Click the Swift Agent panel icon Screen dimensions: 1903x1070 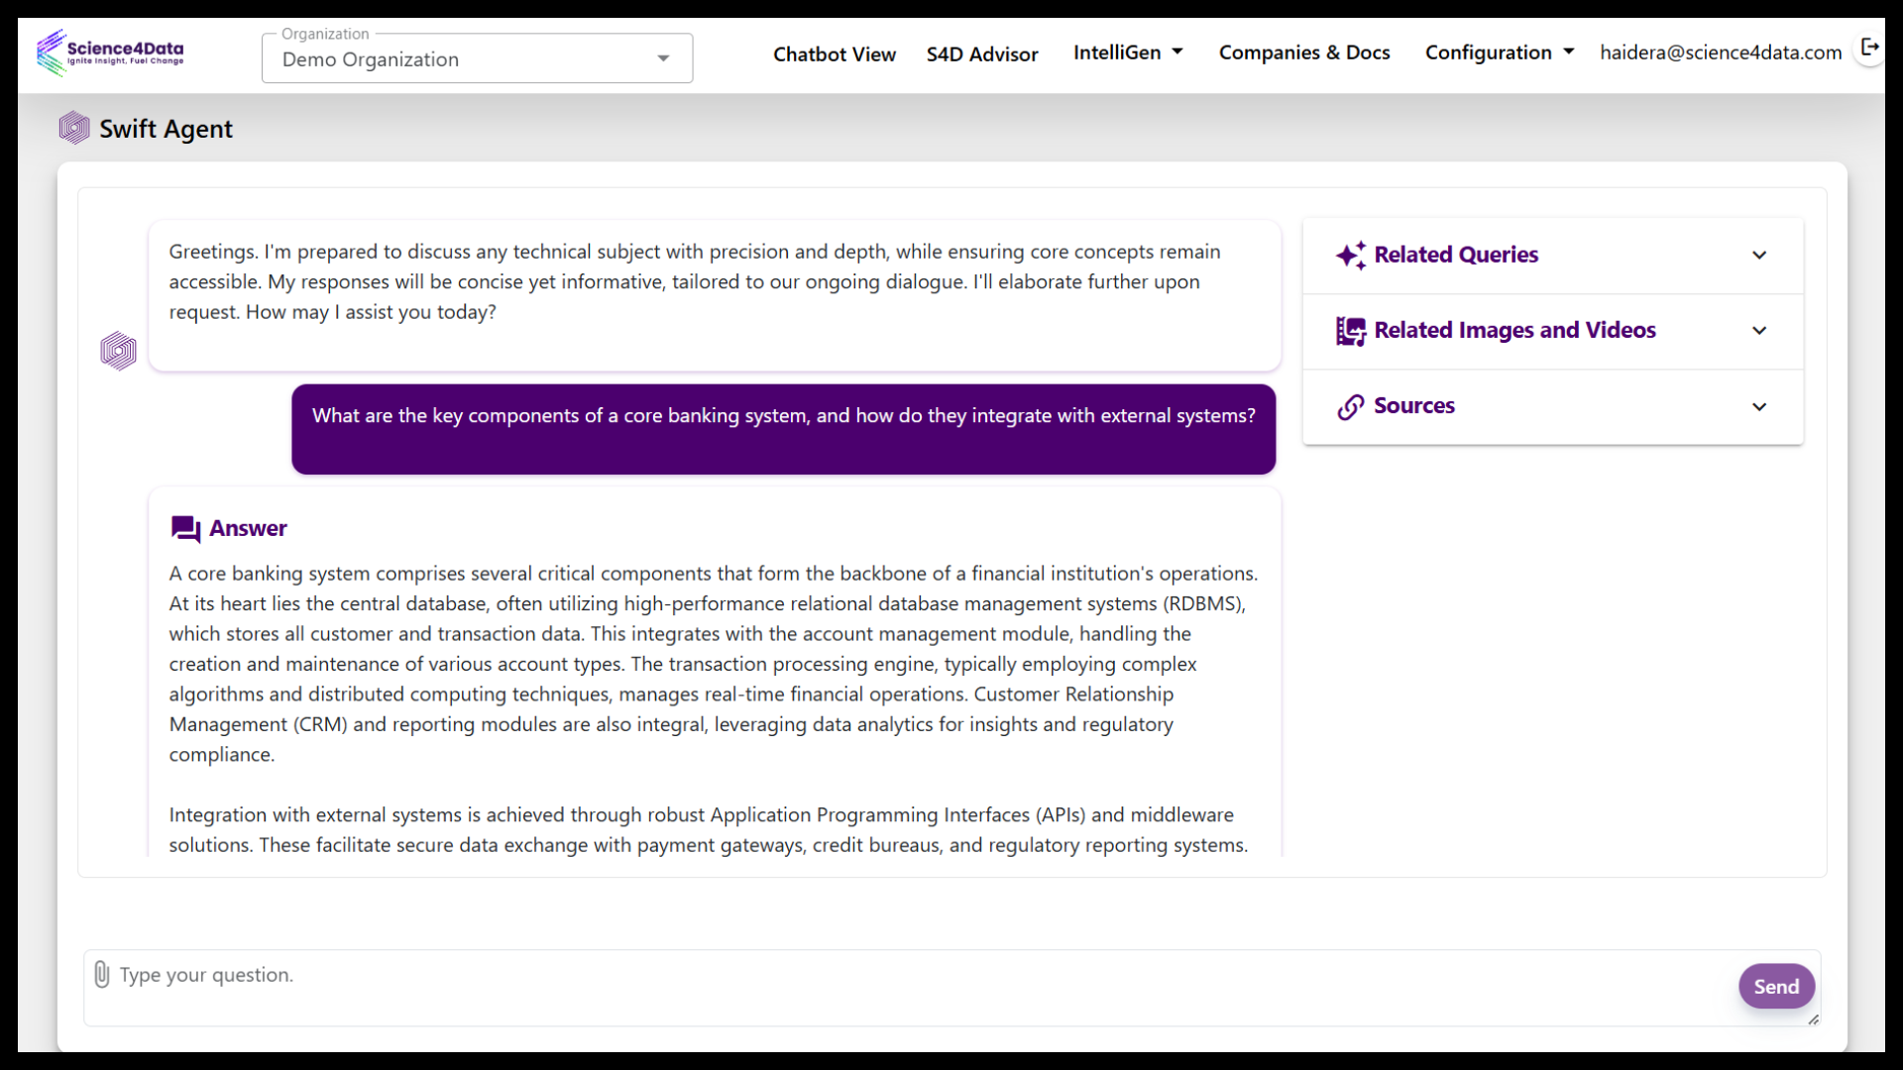tap(74, 128)
